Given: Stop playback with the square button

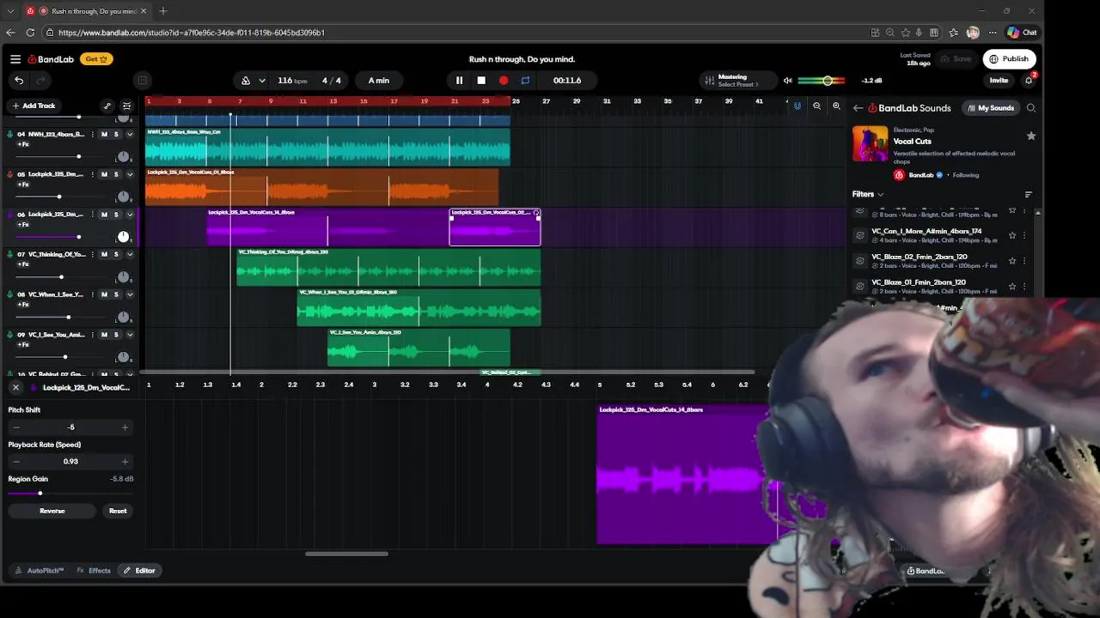Looking at the screenshot, I should pos(481,81).
